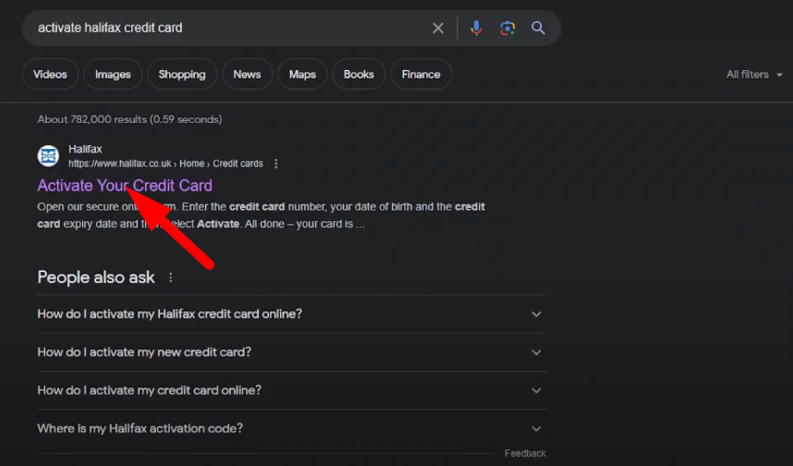The height and width of the screenshot is (466, 793).
Task: Click the Halifax site name
Action: click(x=86, y=149)
